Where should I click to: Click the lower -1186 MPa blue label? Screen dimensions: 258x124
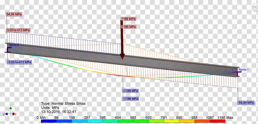point(131,99)
